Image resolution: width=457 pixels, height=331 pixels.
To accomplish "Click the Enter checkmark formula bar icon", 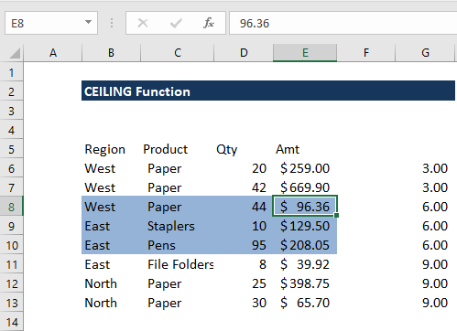I will [x=176, y=23].
